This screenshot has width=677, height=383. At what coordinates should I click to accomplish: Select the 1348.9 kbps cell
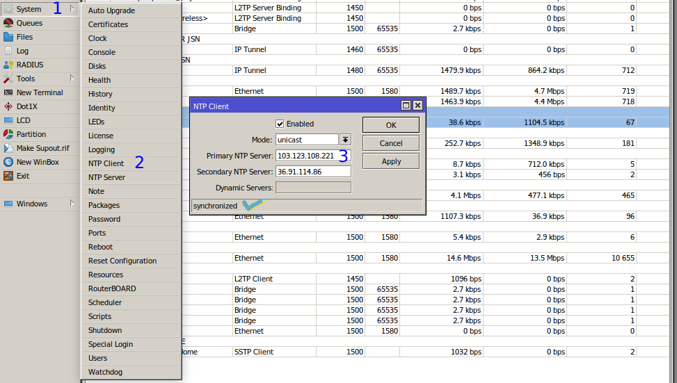pos(525,143)
